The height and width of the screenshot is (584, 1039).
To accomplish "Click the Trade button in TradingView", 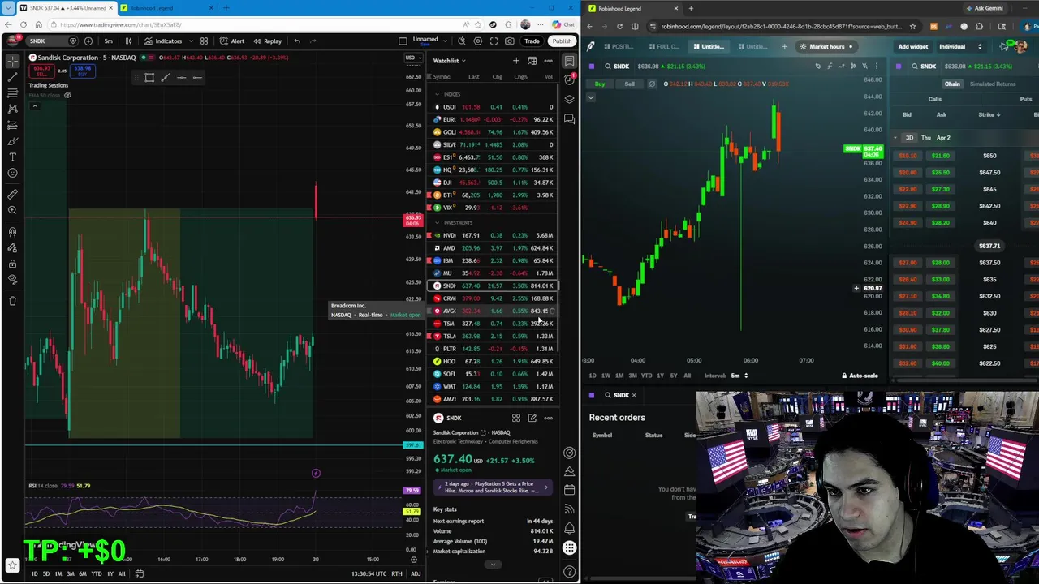I will click(x=532, y=41).
